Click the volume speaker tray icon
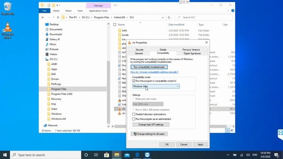 pyautogui.click(x=248, y=155)
